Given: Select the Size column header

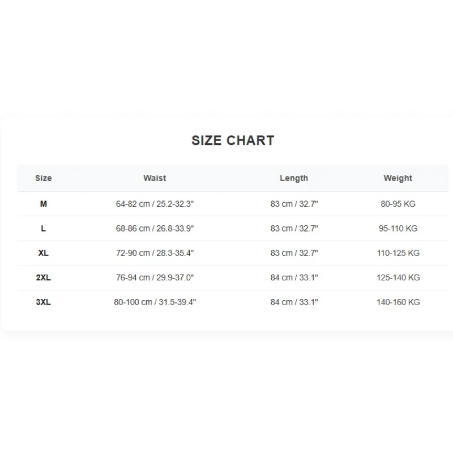Looking at the screenshot, I should 44,178.
